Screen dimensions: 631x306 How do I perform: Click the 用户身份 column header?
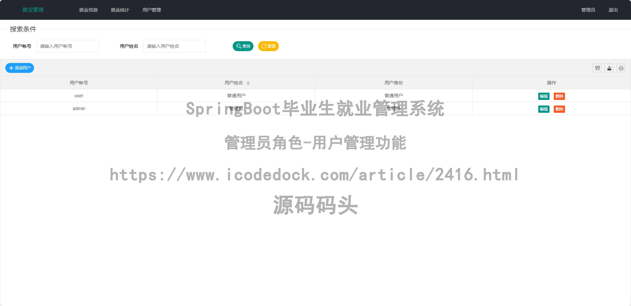394,83
